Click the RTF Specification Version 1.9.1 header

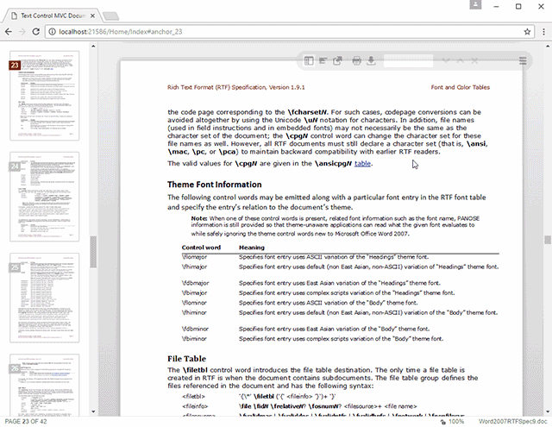235,87
